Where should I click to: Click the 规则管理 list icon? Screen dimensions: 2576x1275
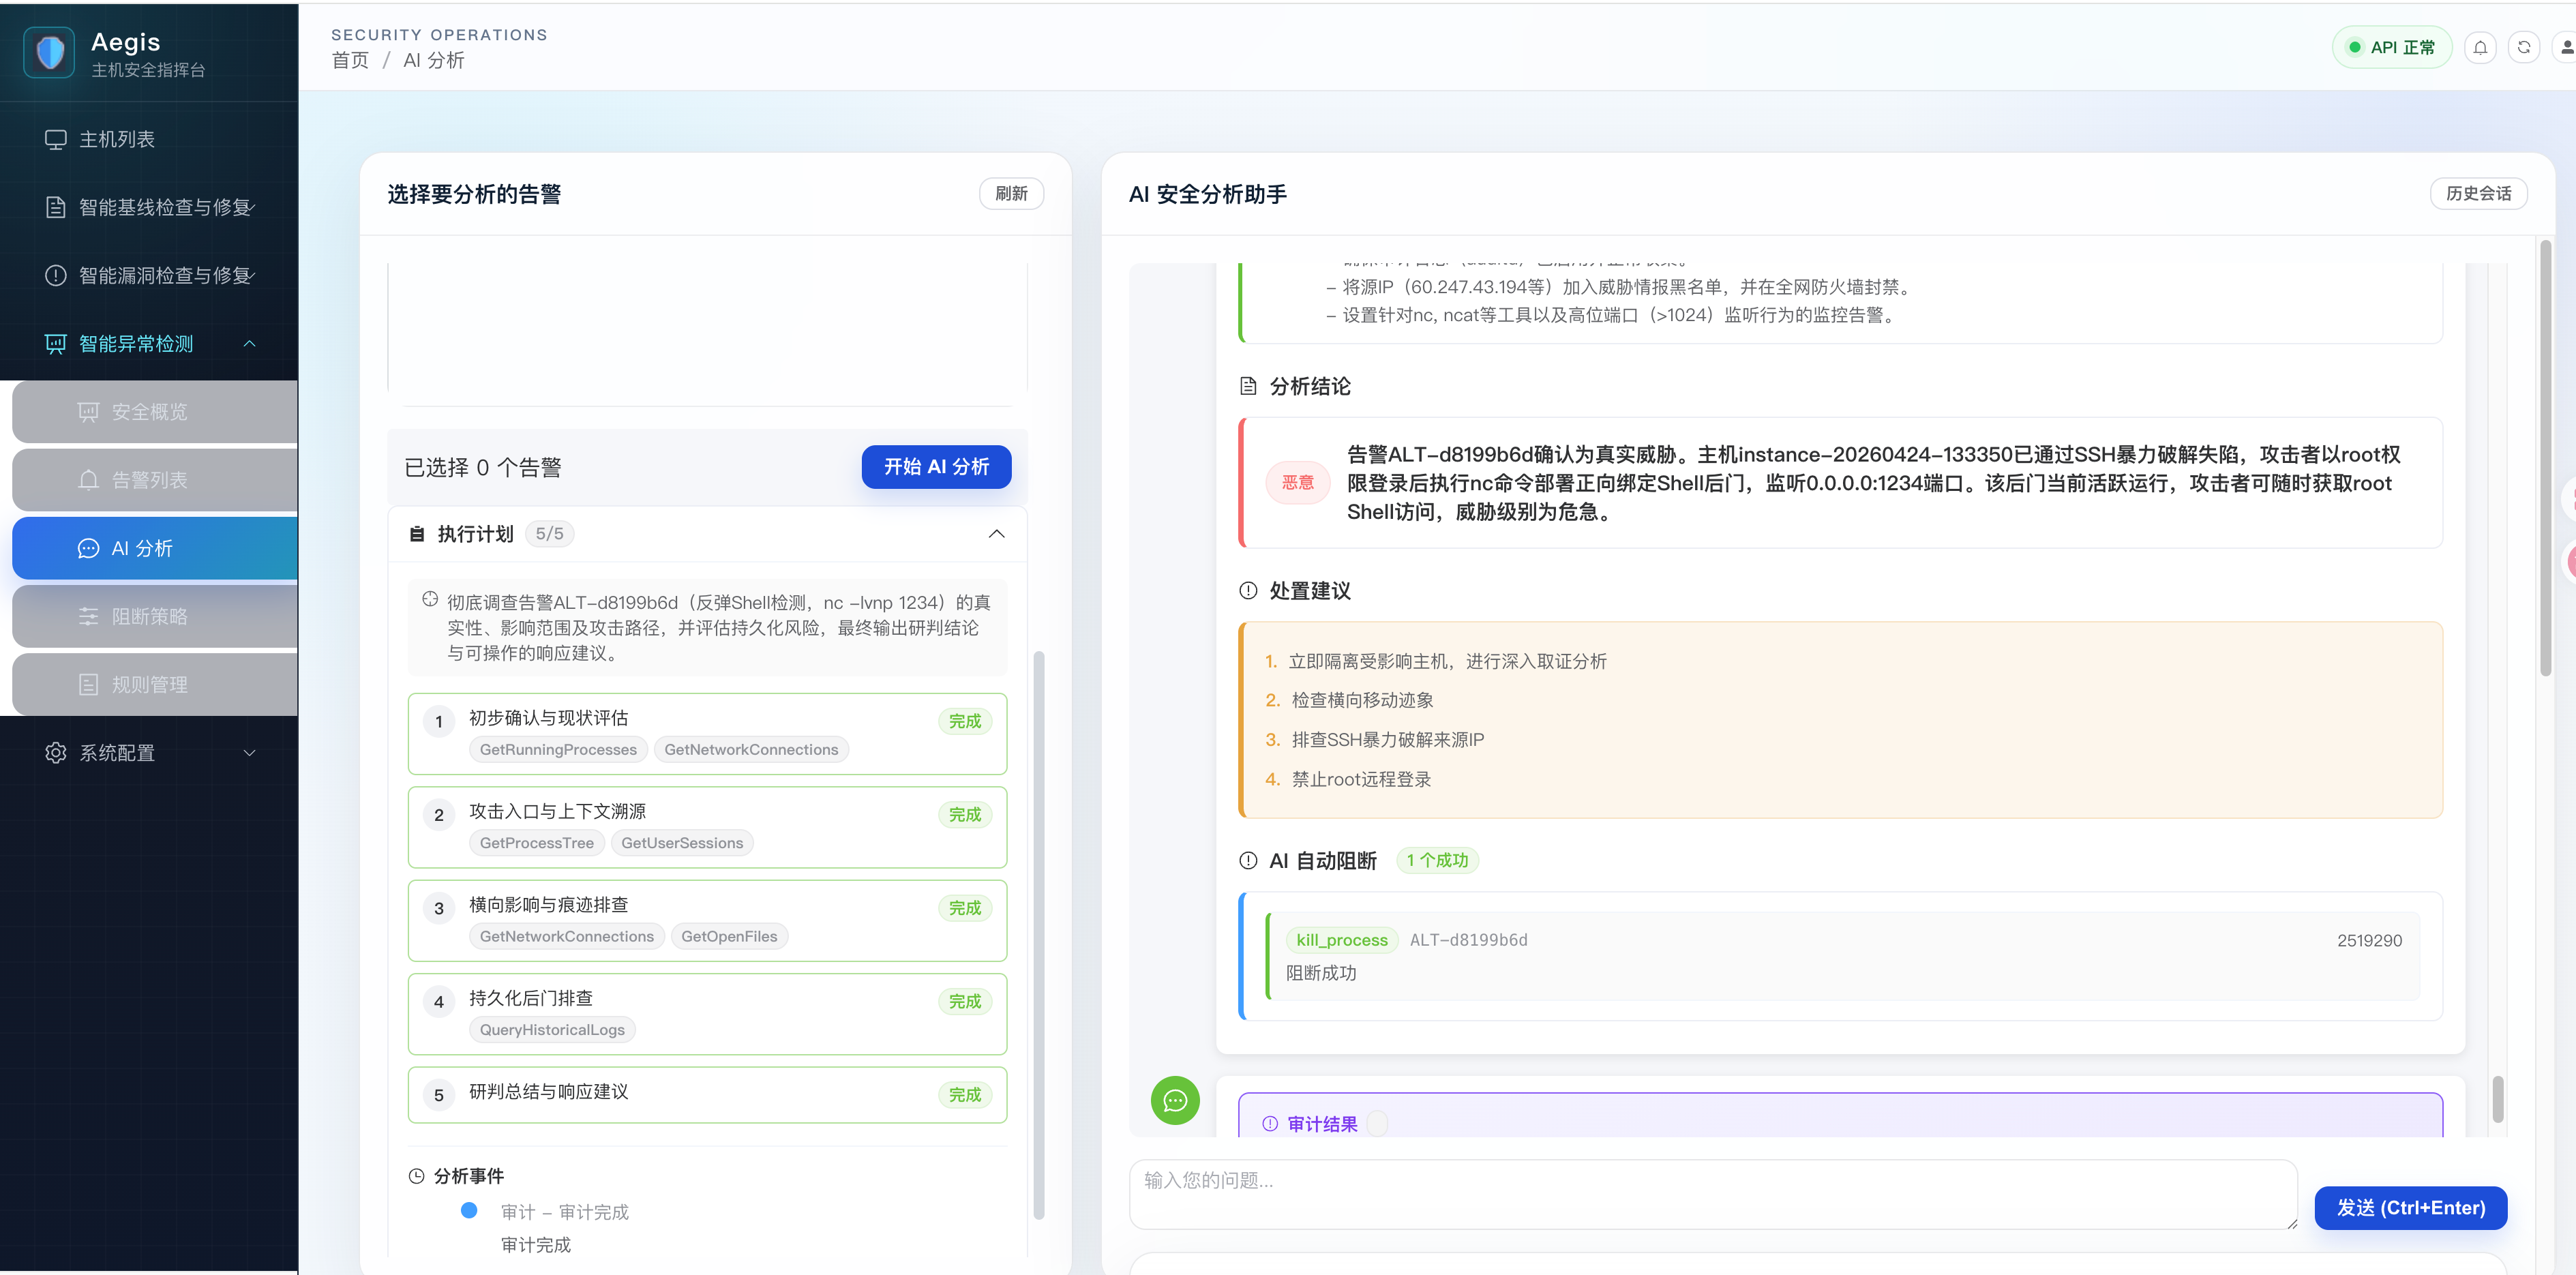[89, 684]
